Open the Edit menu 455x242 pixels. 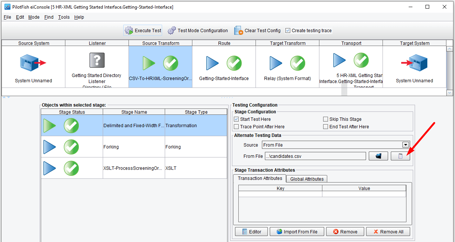(20, 17)
